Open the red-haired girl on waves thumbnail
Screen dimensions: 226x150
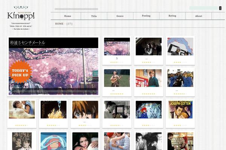tap(149, 109)
